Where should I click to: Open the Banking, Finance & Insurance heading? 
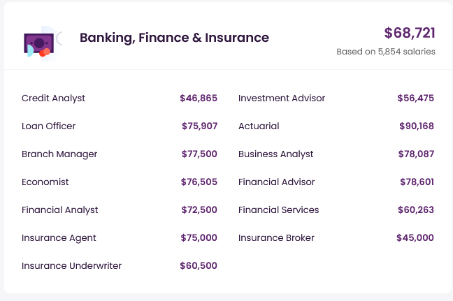(x=174, y=38)
